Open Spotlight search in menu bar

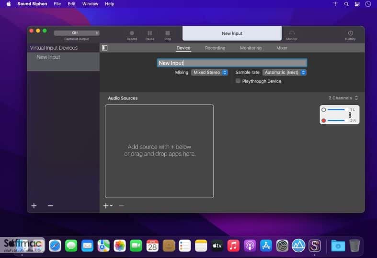[x=346, y=4]
